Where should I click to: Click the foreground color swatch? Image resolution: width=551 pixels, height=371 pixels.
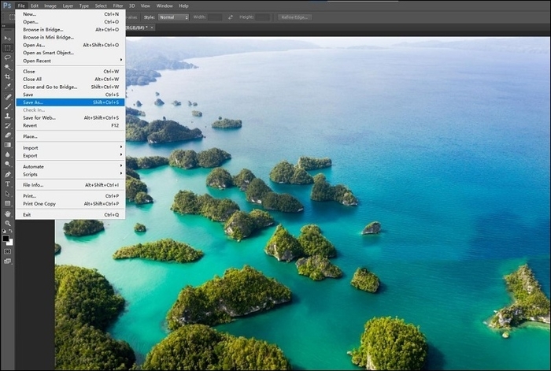coord(6,239)
